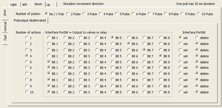Select the up direction tab

[51, 5]
